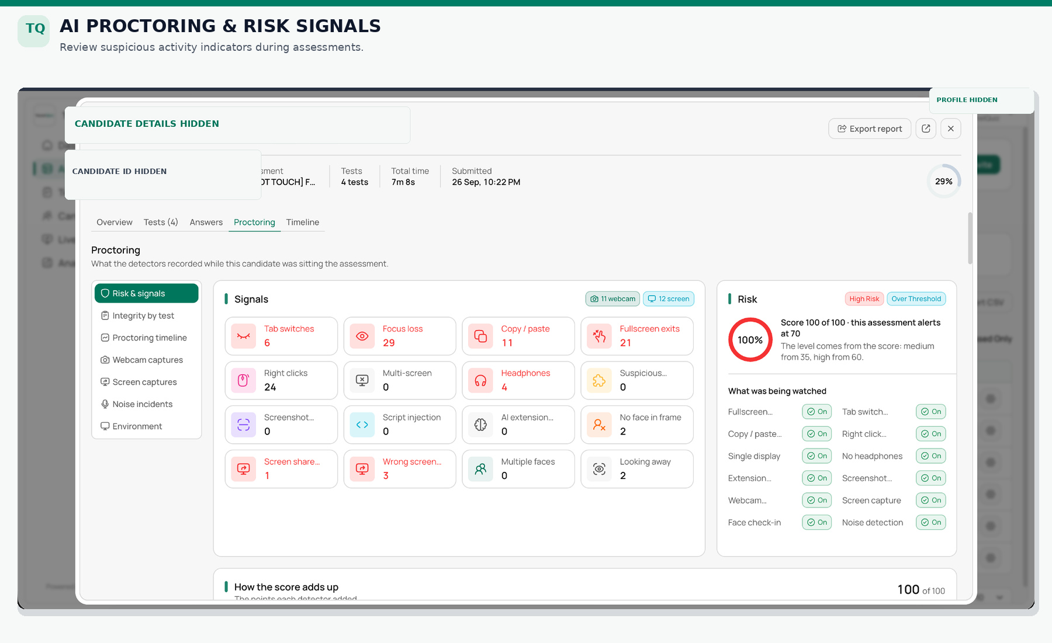Open the Timeline tab

tap(303, 223)
